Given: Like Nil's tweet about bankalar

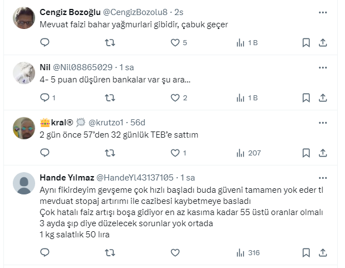Looking at the screenshot, I should click(175, 98).
